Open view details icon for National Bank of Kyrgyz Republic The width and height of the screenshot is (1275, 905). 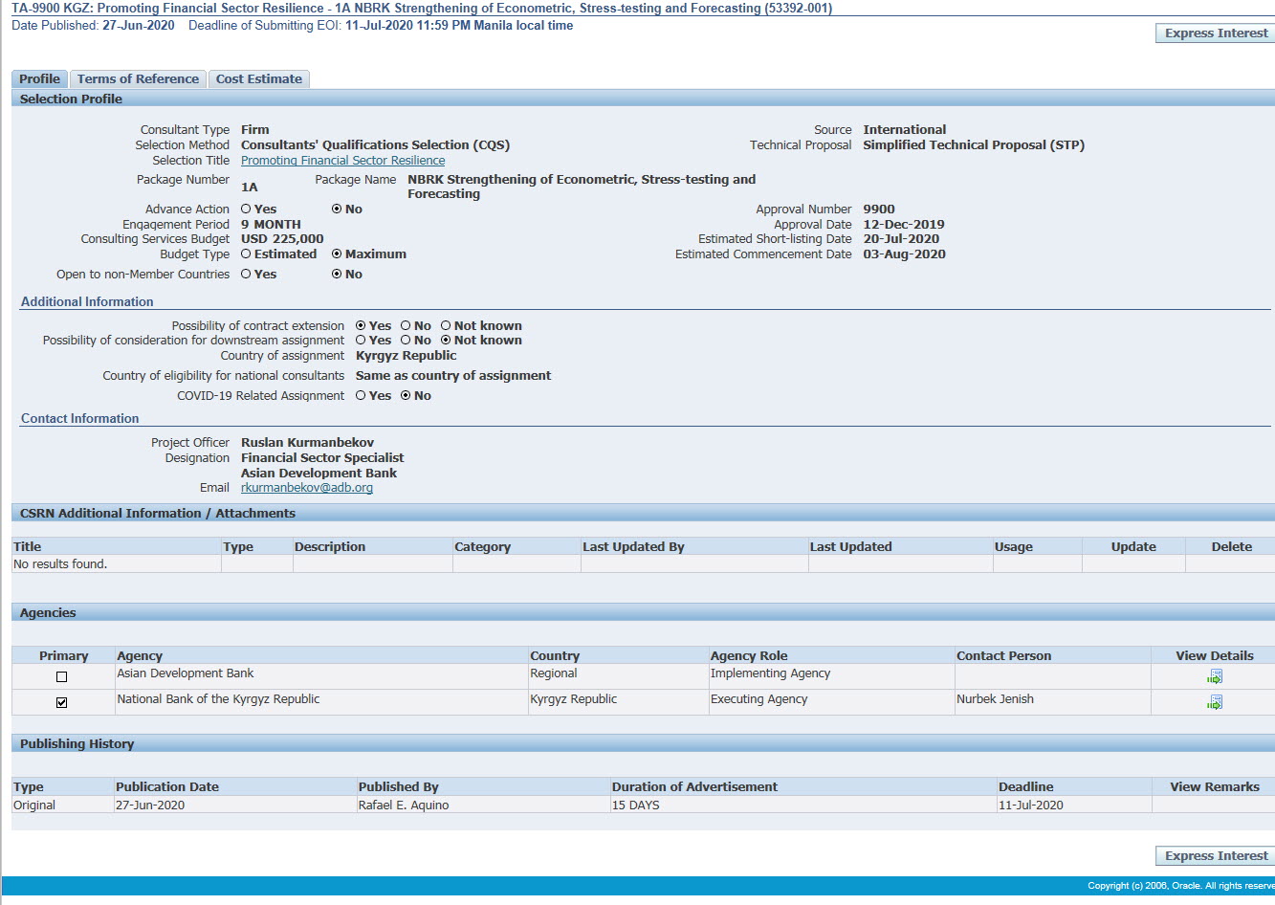click(x=1215, y=702)
